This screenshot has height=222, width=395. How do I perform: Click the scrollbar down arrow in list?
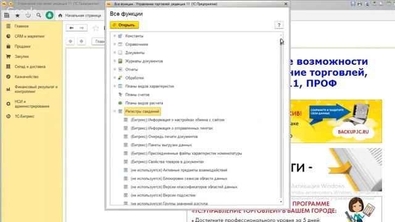tap(281, 202)
